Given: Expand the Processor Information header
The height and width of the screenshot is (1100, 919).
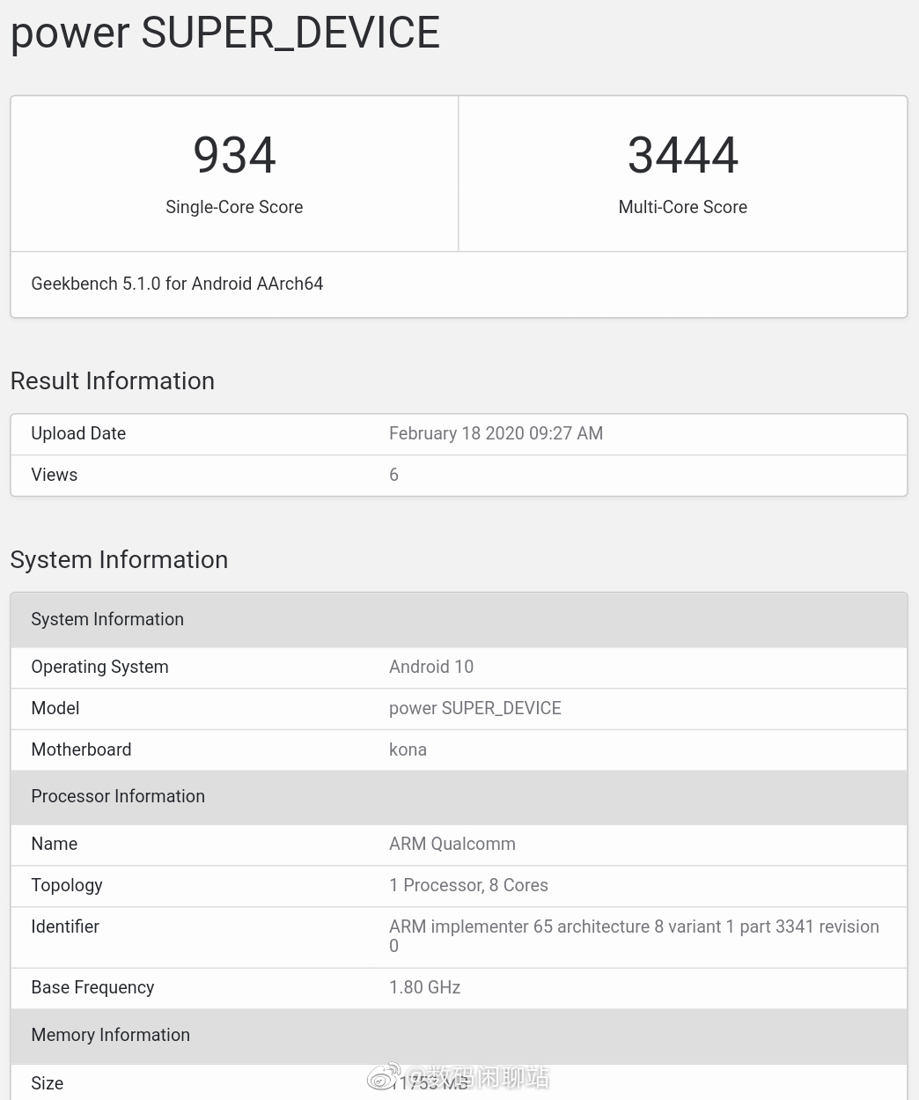Looking at the screenshot, I should (118, 796).
